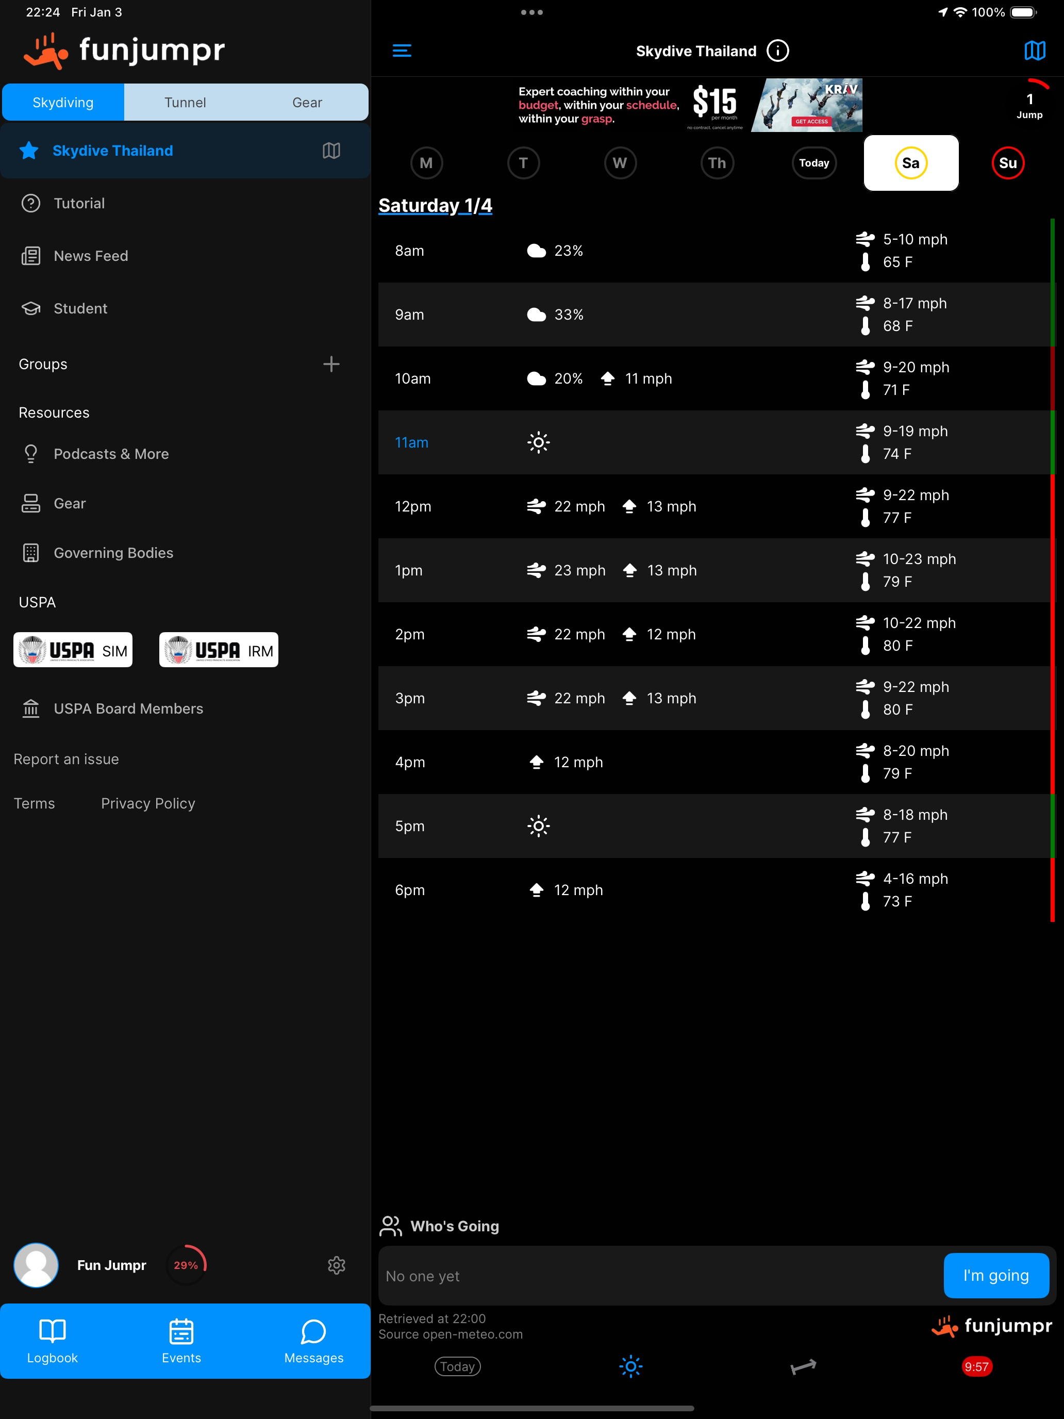Click the 29% profile progress ring
This screenshot has width=1064, height=1419.
coord(186,1265)
